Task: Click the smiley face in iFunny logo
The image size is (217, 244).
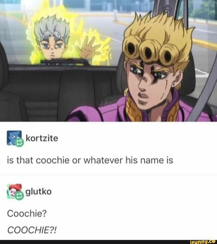Action: (214, 242)
